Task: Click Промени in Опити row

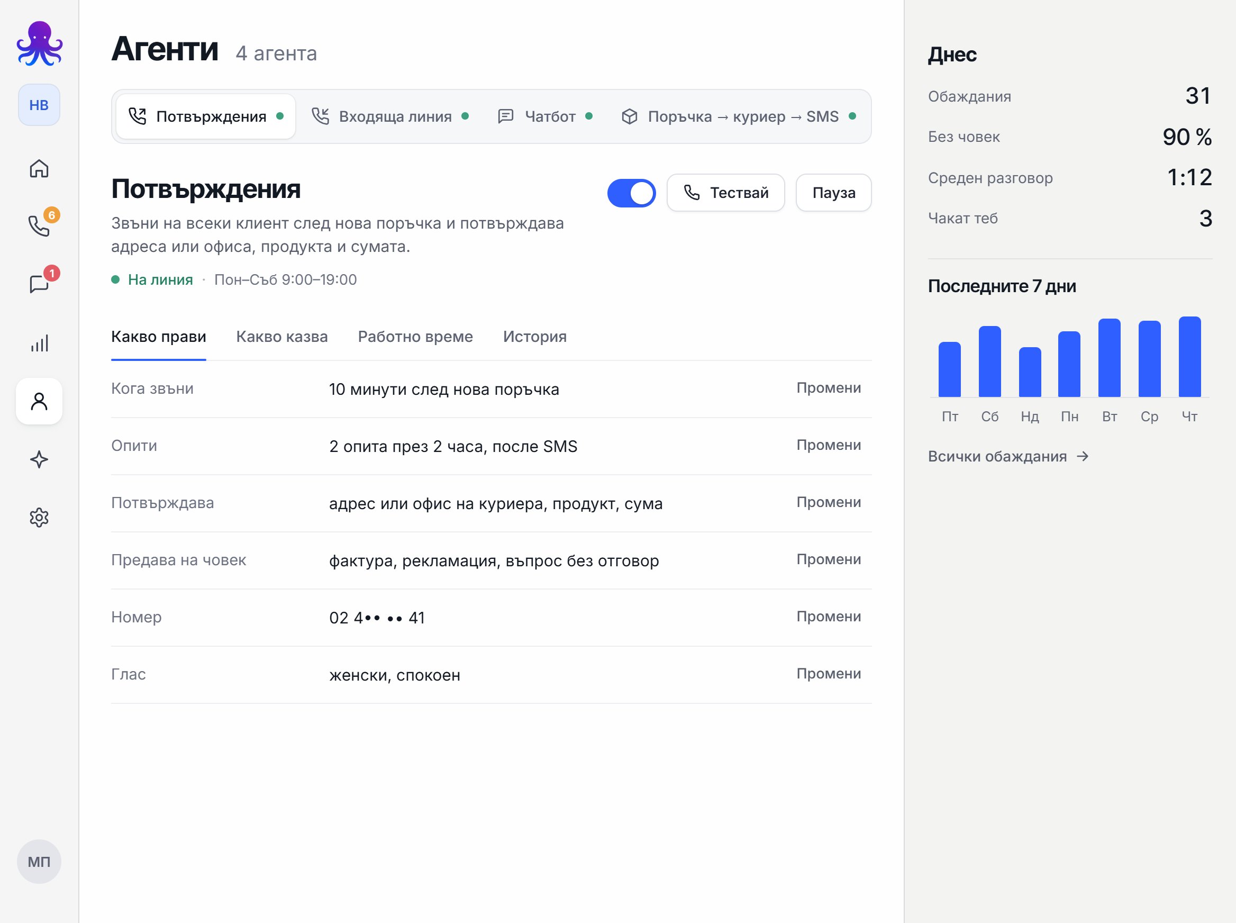Action: pyautogui.click(x=828, y=445)
